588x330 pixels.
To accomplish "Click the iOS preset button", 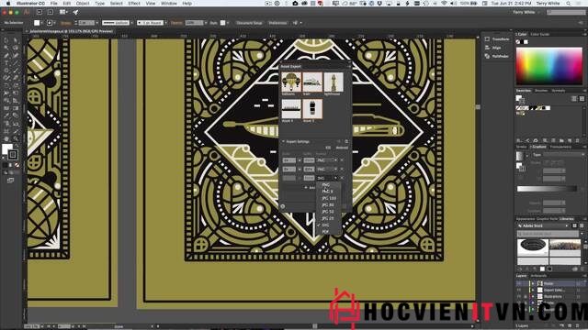I will click(x=328, y=148).
